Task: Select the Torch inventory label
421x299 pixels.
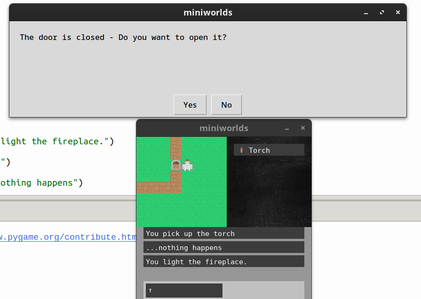Action: coord(259,150)
